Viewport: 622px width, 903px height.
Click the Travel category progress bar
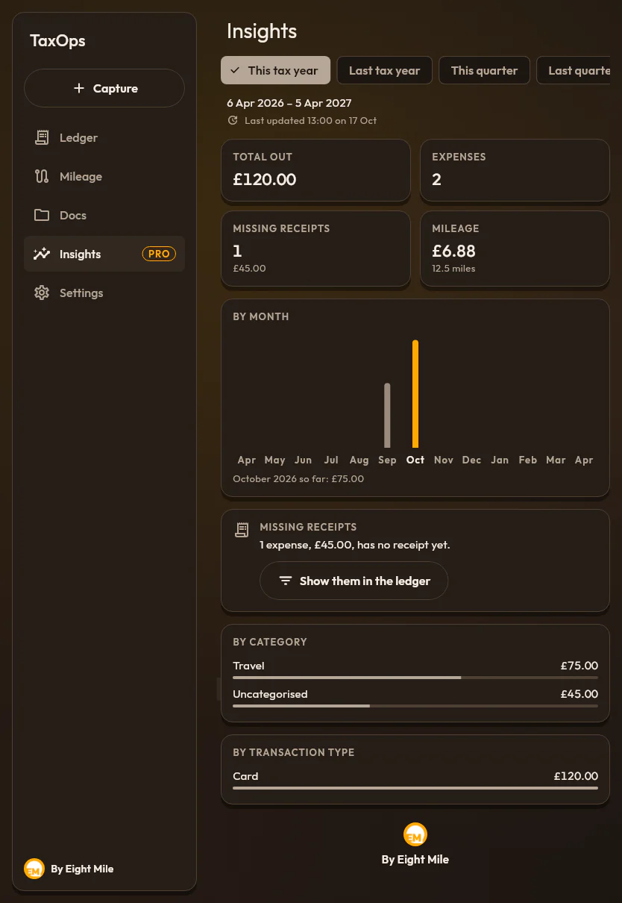pyautogui.click(x=415, y=678)
